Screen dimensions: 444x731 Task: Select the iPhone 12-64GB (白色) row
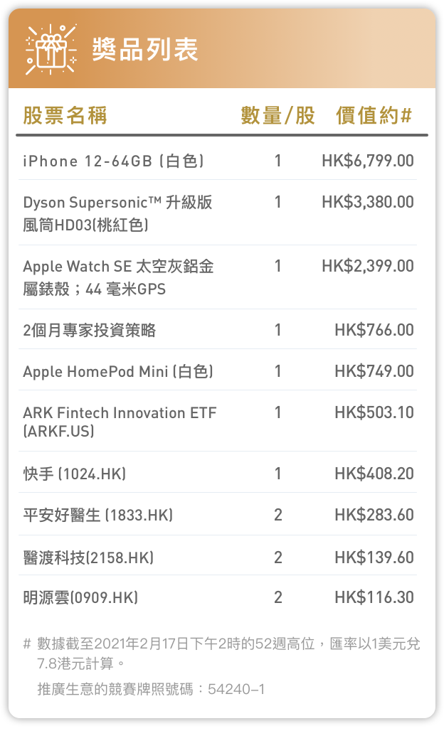[114, 161]
